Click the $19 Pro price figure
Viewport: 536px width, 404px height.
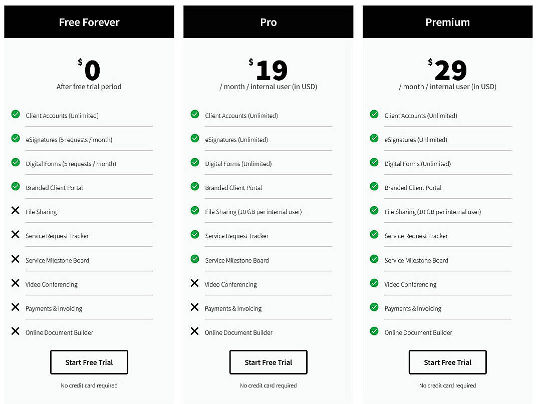coord(269,69)
